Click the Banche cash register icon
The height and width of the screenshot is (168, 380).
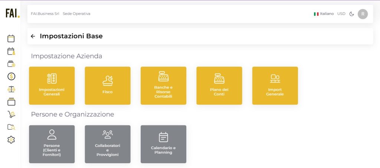point(163,76)
